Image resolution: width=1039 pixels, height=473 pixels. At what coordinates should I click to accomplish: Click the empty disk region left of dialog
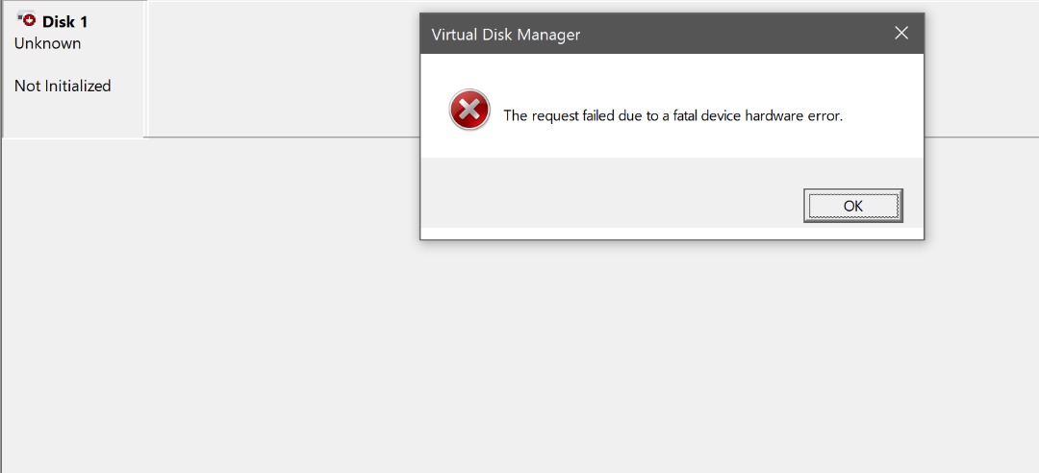[281, 69]
